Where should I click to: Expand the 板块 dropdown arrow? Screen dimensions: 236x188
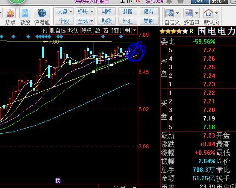click(x=91, y=12)
